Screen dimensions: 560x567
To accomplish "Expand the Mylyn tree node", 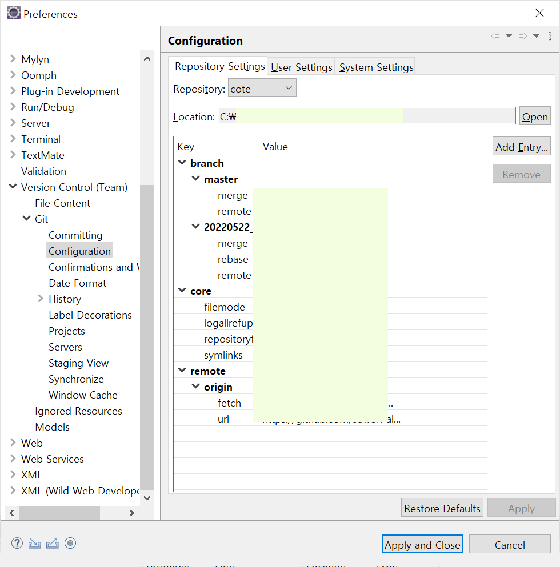I will tap(13, 59).
